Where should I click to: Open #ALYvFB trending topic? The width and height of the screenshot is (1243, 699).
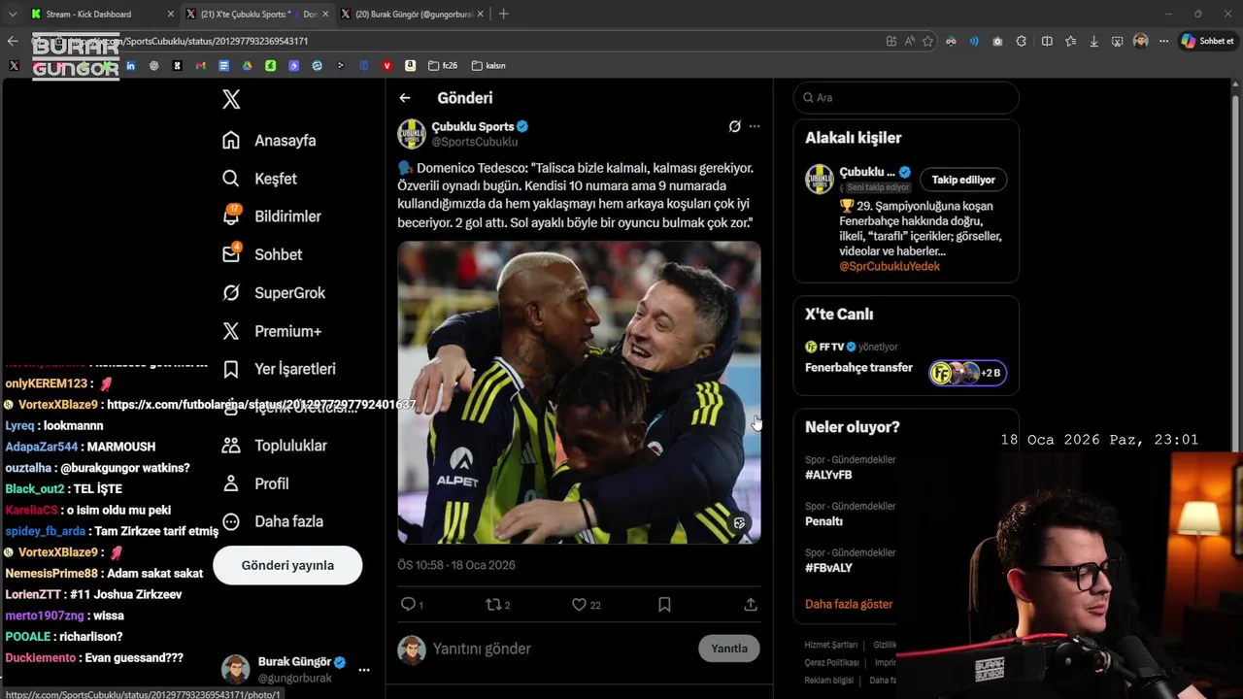[x=828, y=475]
